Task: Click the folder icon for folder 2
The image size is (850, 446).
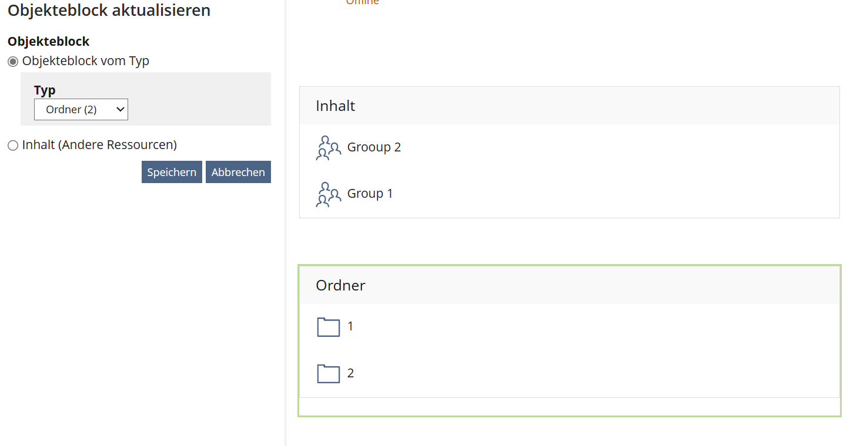Action: pos(329,374)
